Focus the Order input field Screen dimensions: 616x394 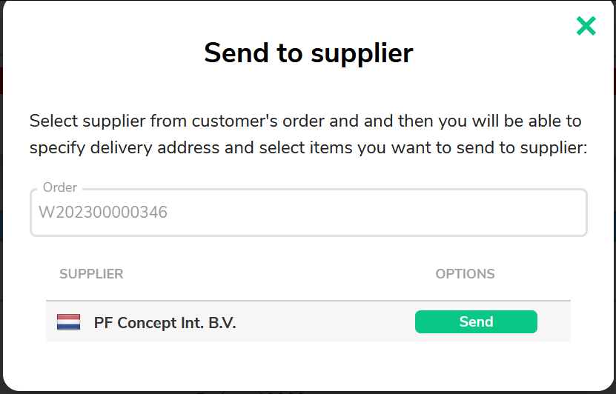click(x=308, y=213)
